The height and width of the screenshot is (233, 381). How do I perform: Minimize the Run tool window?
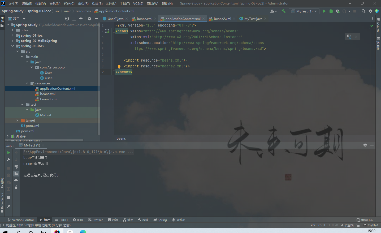coord(372,145)
